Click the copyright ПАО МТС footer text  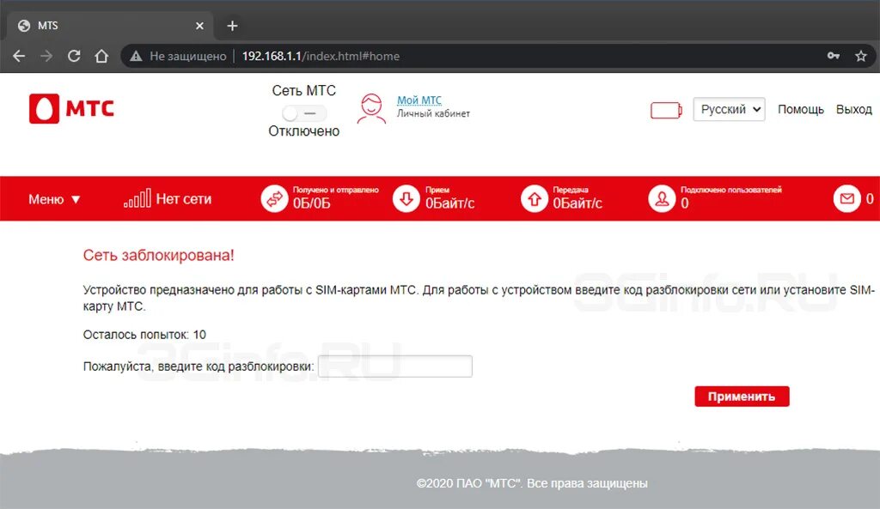(x=532, y=483)
